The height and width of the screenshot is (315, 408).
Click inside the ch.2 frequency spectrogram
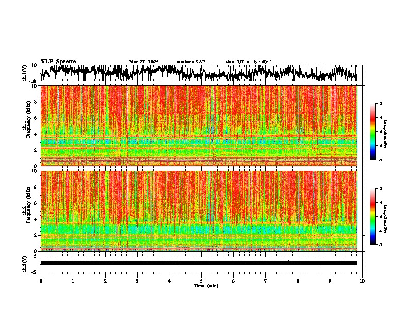coord(199,211)
